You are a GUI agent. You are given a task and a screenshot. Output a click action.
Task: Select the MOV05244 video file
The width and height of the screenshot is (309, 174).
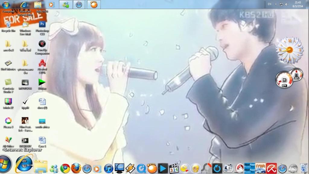(x=25, y=85)
